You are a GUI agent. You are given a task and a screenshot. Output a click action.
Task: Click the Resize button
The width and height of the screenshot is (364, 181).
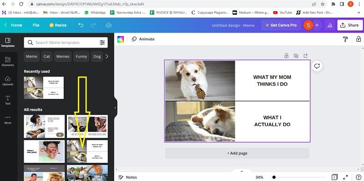(x=58, y=25)
